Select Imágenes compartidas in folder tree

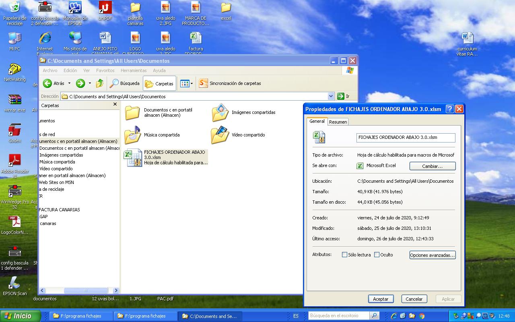tap(61, 155)
